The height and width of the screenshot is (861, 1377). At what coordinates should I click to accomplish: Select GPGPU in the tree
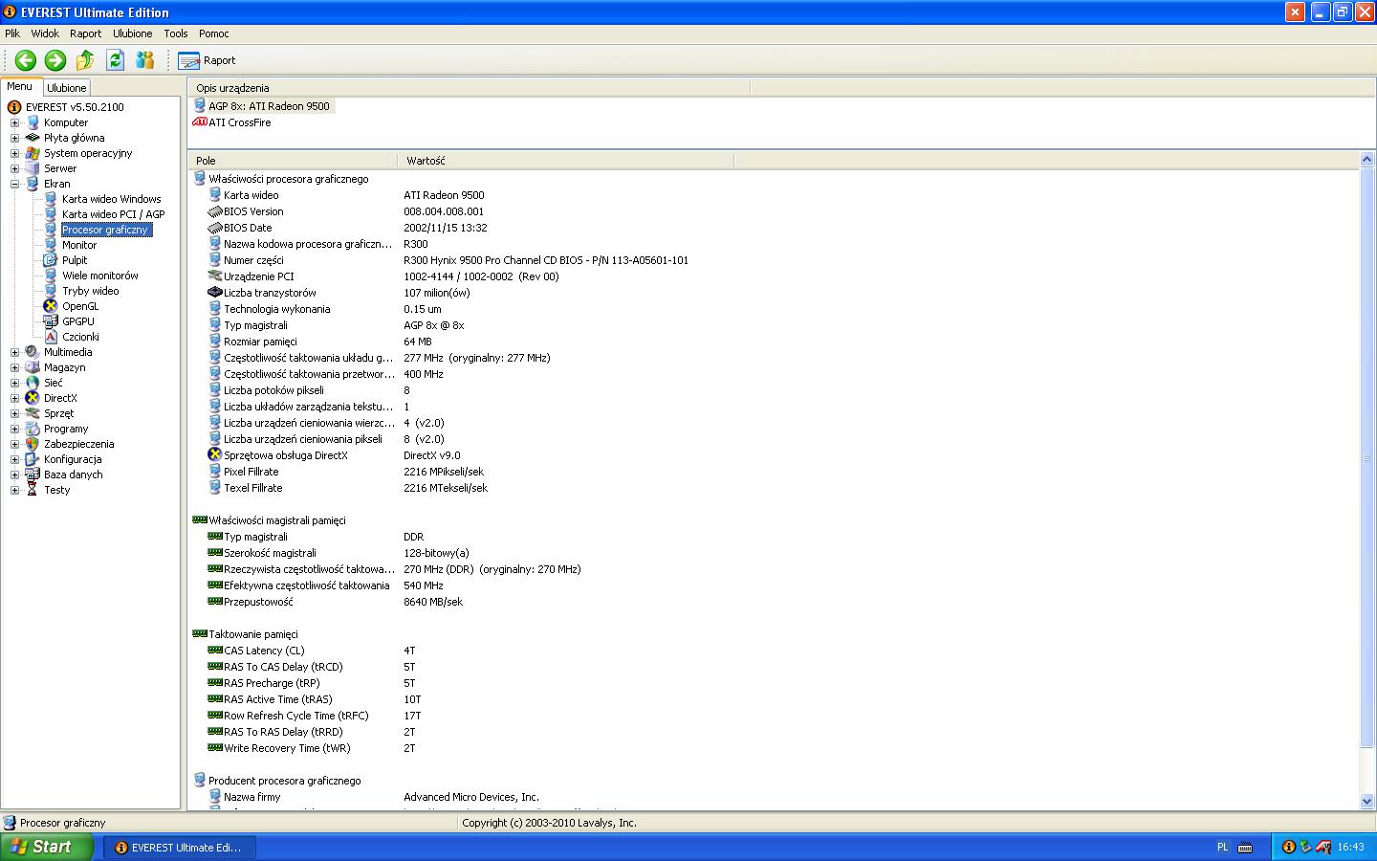pyautogui.click(x=78, y=321)
